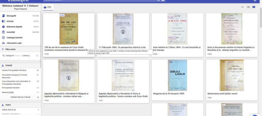This screenshot has width=262, height=116.
Task: Switch to compact grid view layout
Action: tap(248, 7)
